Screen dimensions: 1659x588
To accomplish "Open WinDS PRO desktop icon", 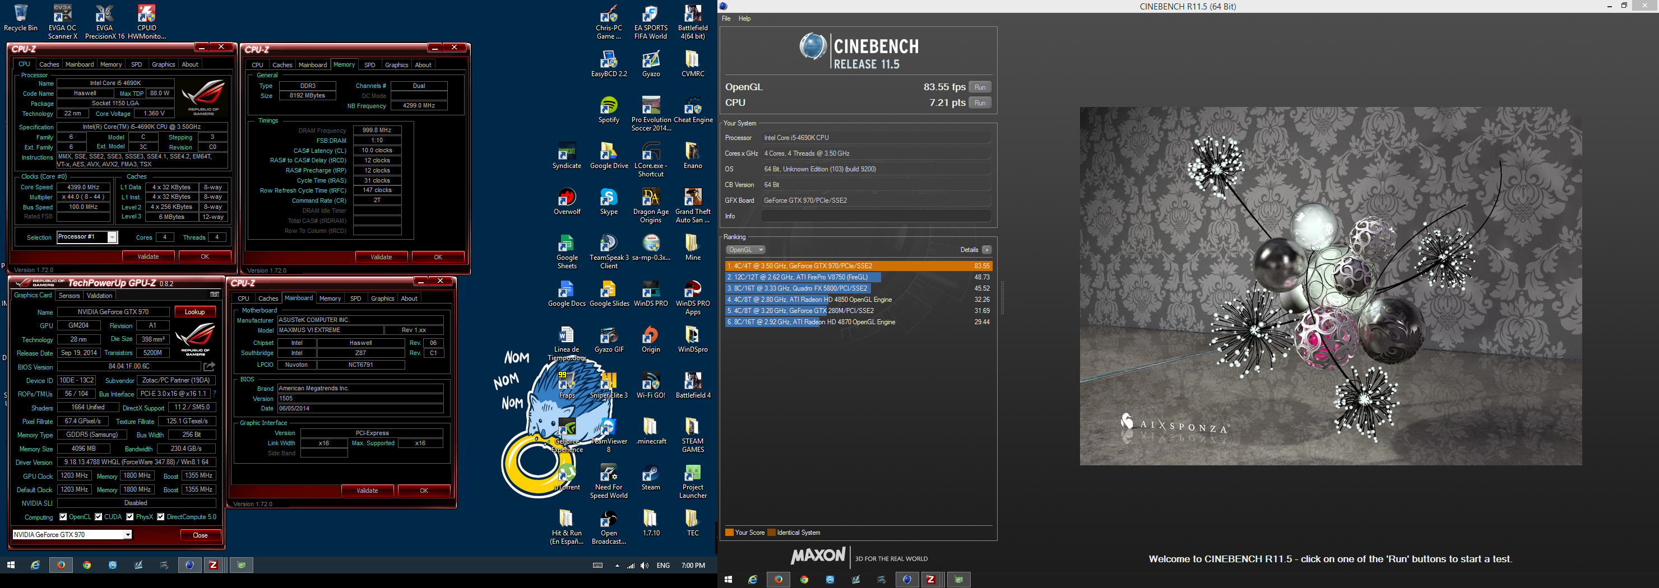I will tap(651, 293).
